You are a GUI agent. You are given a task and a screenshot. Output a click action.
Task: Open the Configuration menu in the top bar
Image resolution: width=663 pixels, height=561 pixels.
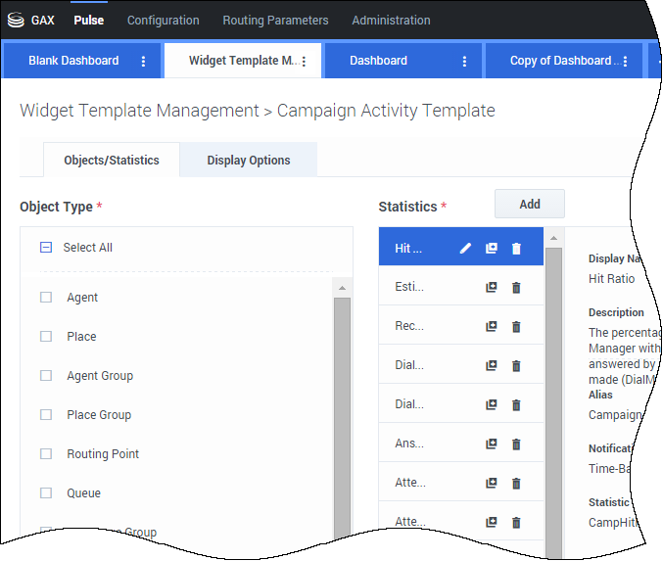(163, 20)
